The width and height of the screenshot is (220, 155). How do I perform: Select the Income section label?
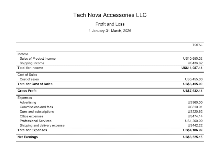click(x=23, y=54)
